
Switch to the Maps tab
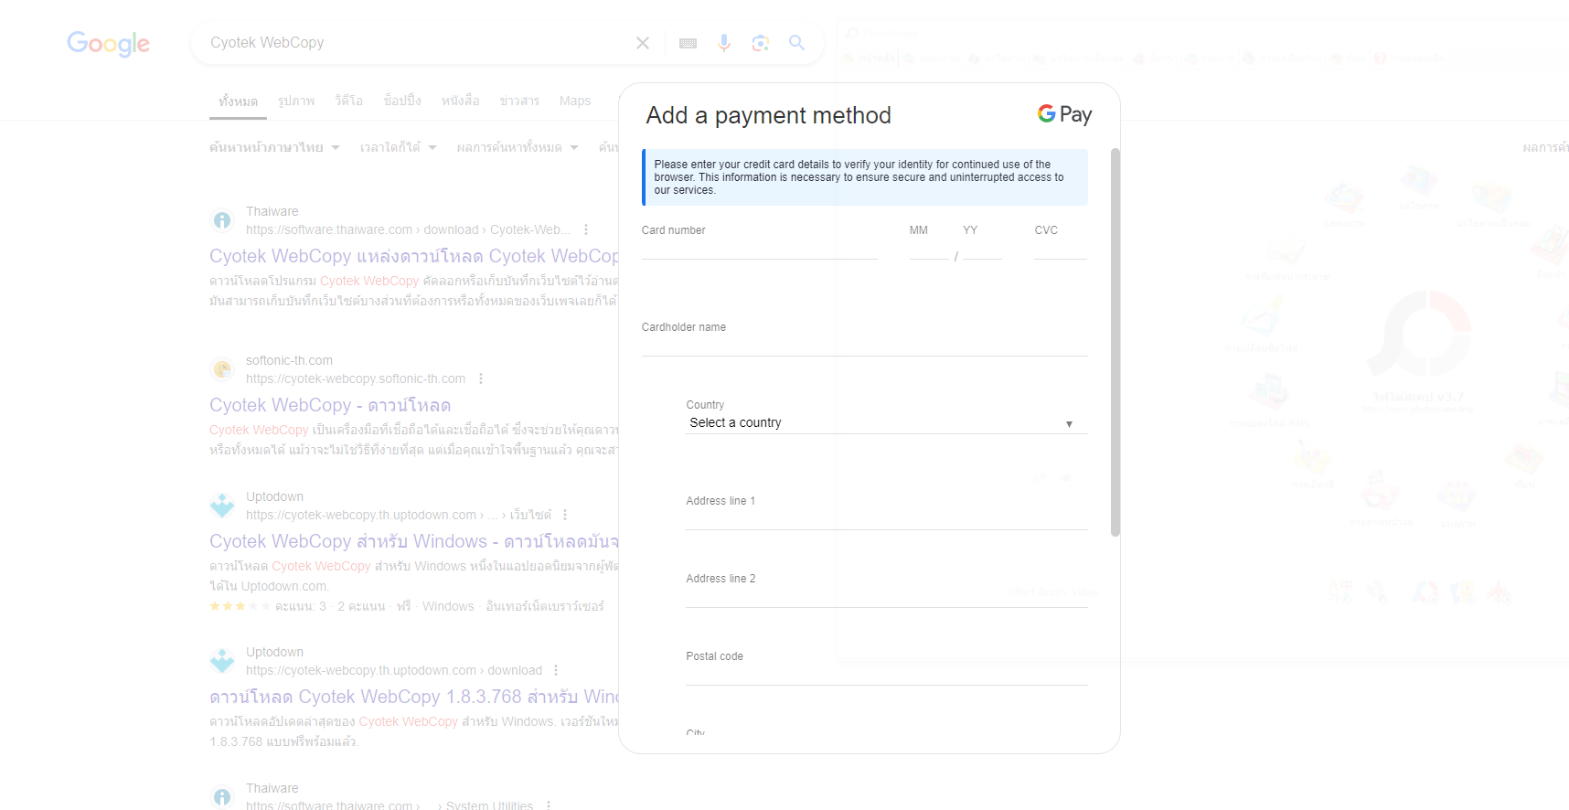(575, 101)
